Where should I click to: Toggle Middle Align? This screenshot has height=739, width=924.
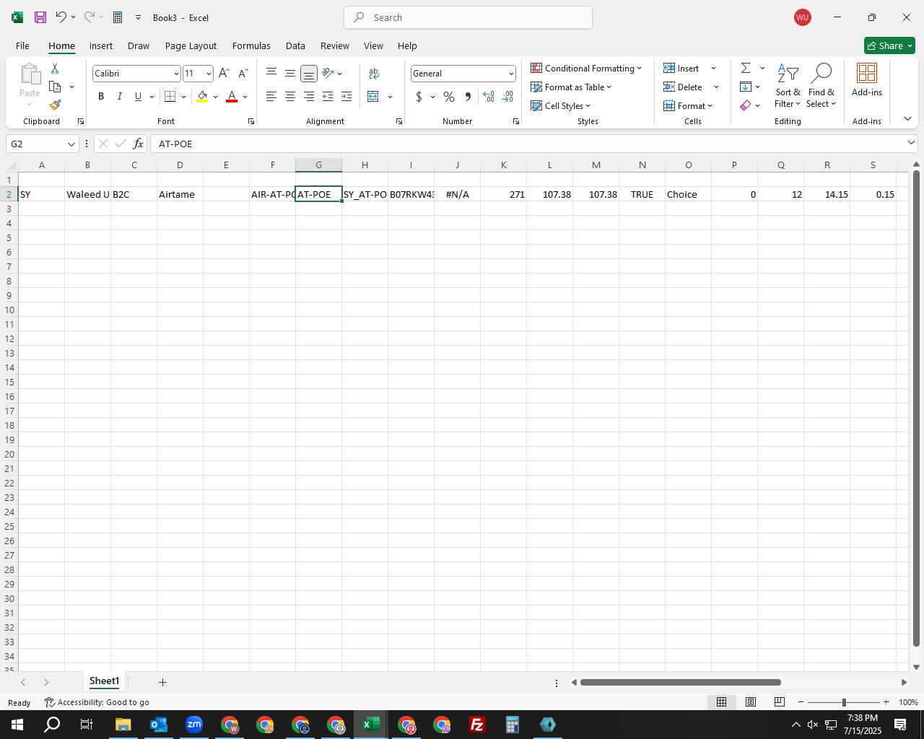click(290, 73)
